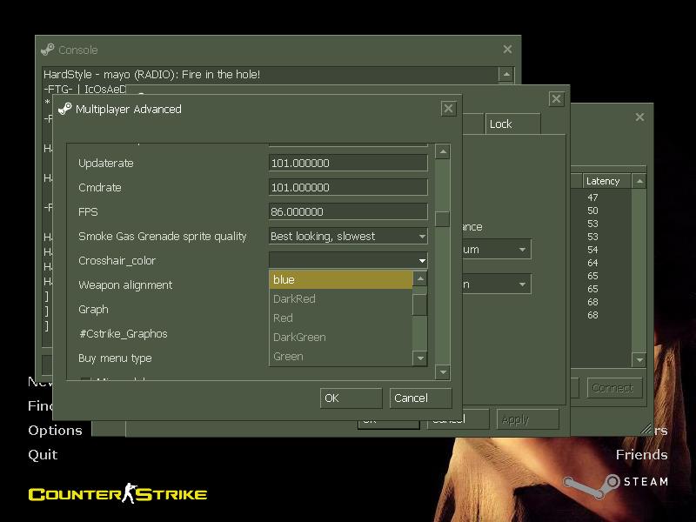Screen dimensions: 696x522
Task: Open the dropdown ending in 'um' in Options
Action: [496, 250]
